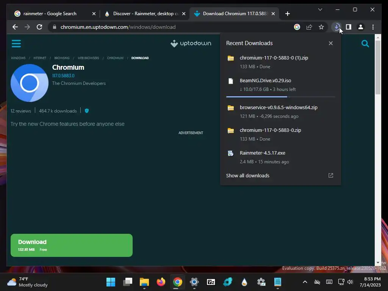Reload the page
The width and height of the screenshot is (388, 291).
coord(39,27)
